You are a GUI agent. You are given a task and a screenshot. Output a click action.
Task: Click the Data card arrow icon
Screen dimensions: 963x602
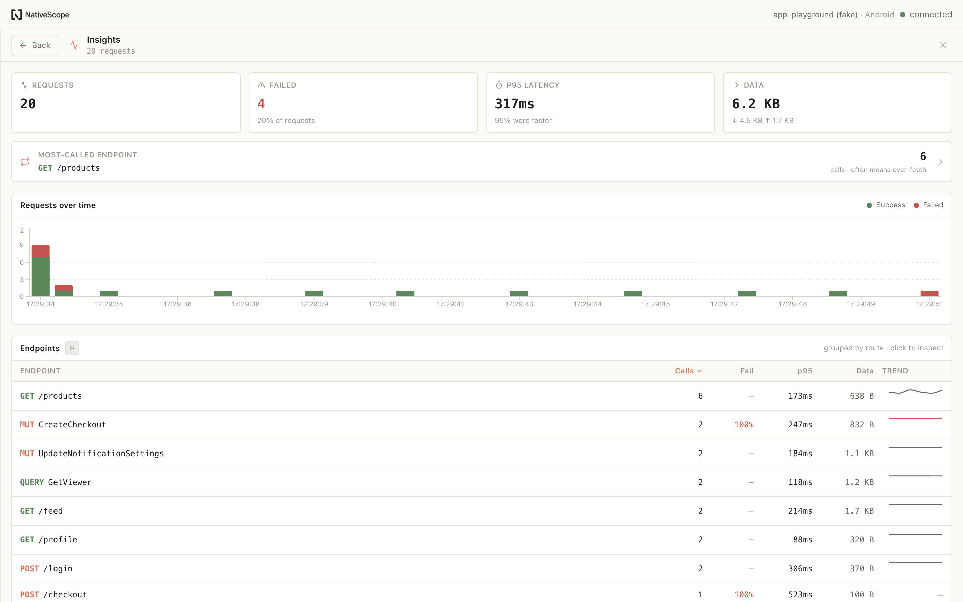[735, 85]
